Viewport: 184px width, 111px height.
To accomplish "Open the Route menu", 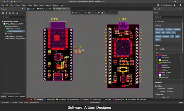I will (41, 5).
